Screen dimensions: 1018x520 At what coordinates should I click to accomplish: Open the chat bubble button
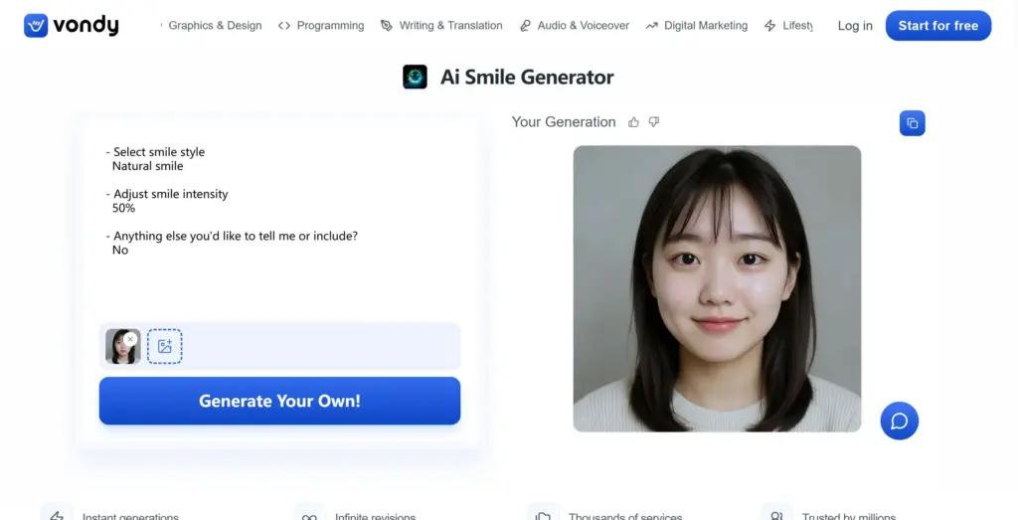click(x=899, y=421)
